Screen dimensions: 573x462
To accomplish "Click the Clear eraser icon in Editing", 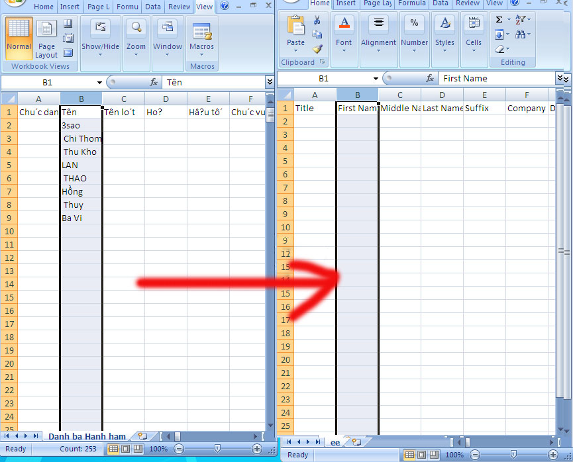I will point(500,49).
